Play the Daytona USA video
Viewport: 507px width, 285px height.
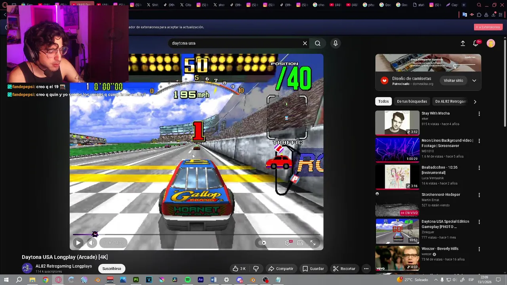tap(78, 243)
